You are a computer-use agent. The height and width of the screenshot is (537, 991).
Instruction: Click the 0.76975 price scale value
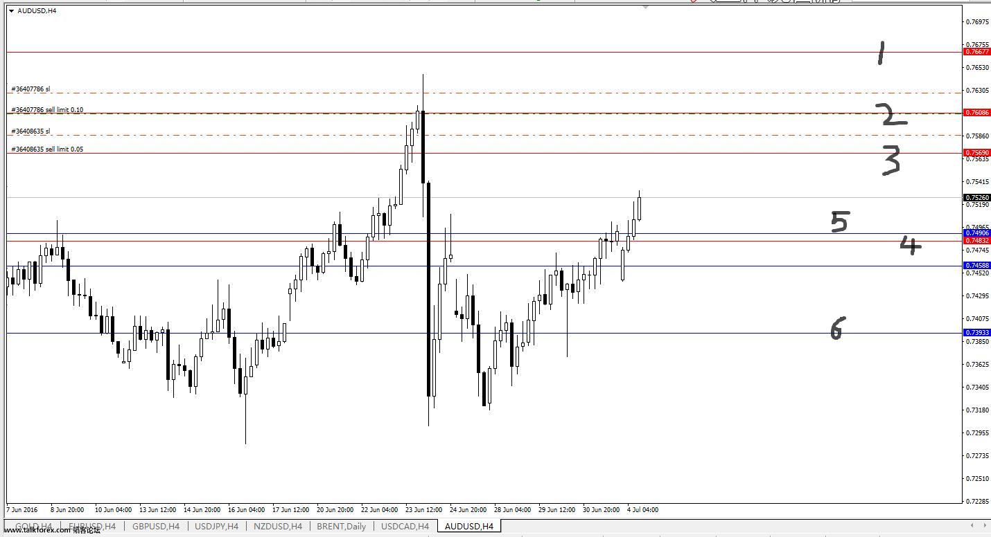[x=977, y=22]
